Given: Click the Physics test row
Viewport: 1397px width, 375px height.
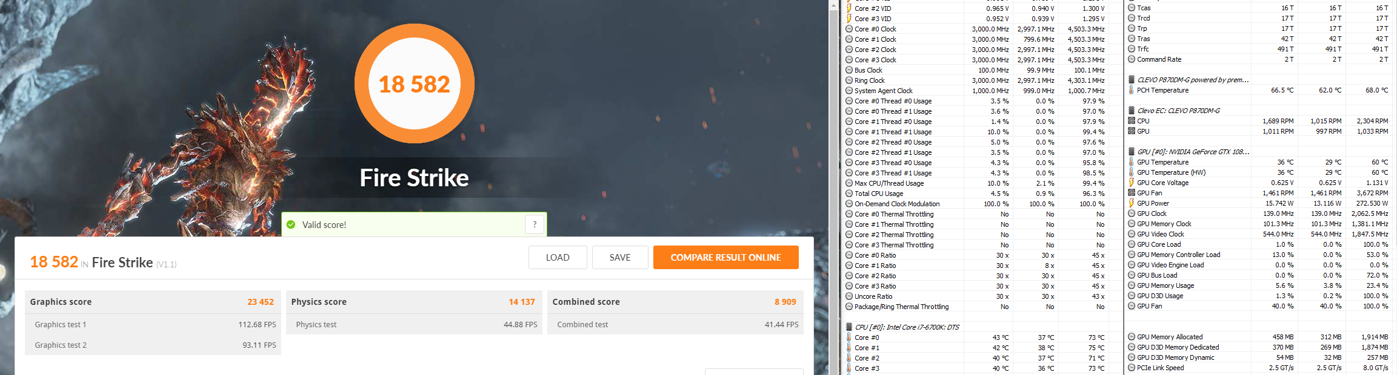Looking at the screenshot, I should (x=414, y=324).
